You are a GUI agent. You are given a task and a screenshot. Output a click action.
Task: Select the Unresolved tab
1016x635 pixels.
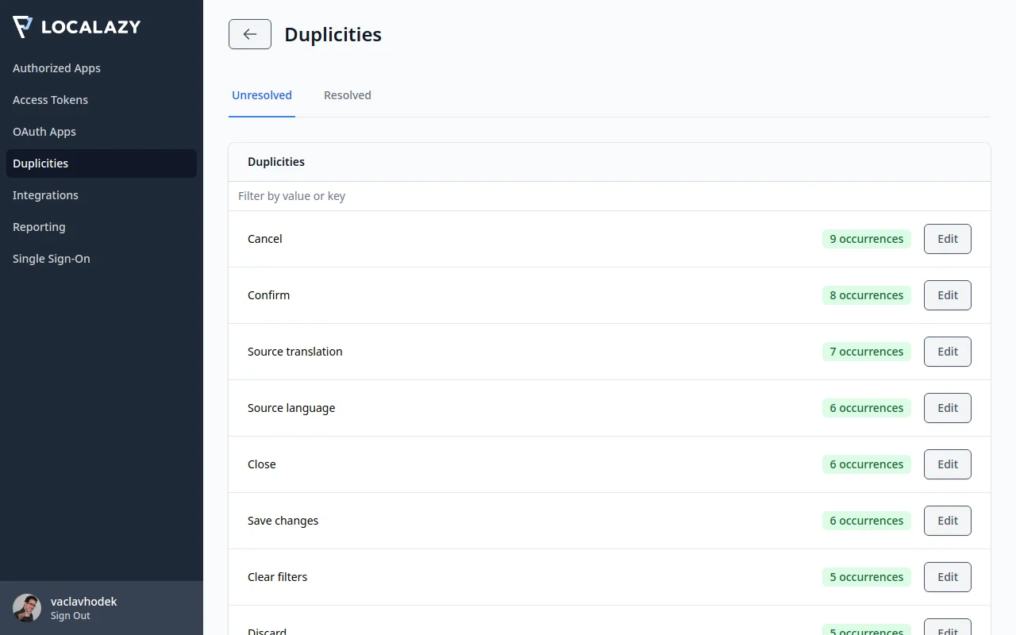[262, 95]
